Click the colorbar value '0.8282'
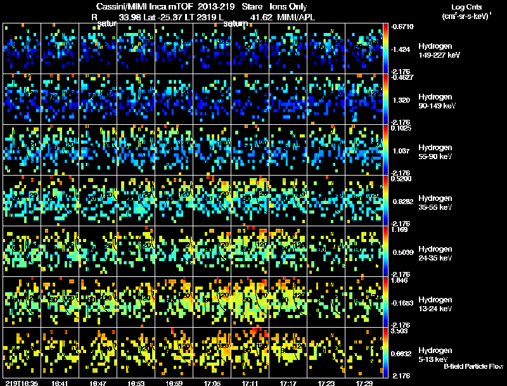The image size is (507, 386). (403, 202)
